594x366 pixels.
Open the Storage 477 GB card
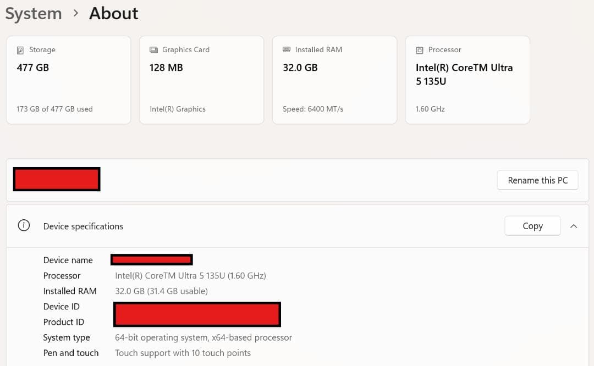coord(69,80)
